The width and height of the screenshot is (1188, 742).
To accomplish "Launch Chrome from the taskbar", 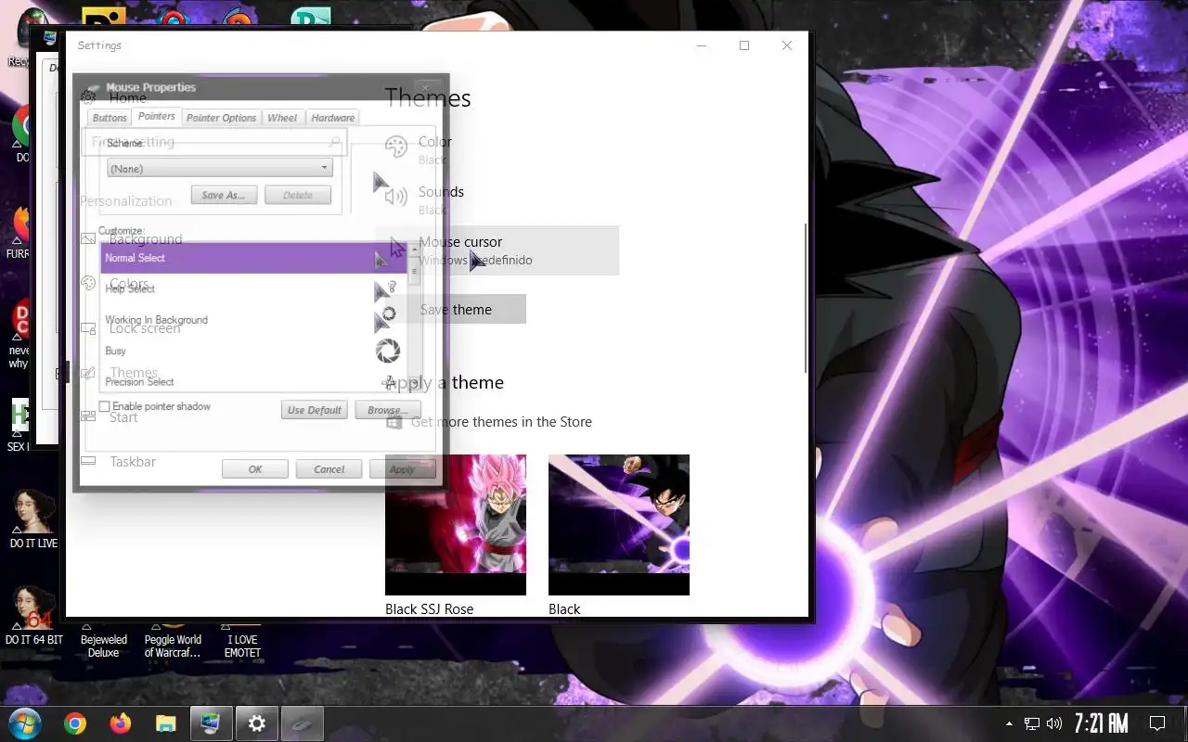I will [75, 723].
